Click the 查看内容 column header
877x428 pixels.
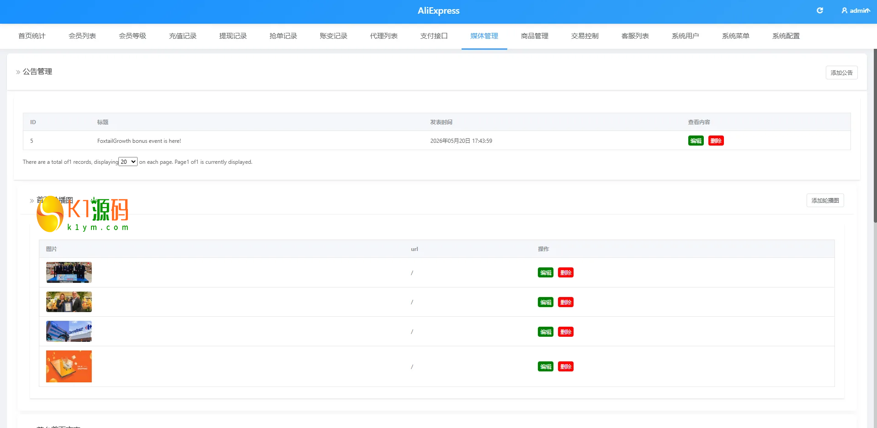click(699, 122)
